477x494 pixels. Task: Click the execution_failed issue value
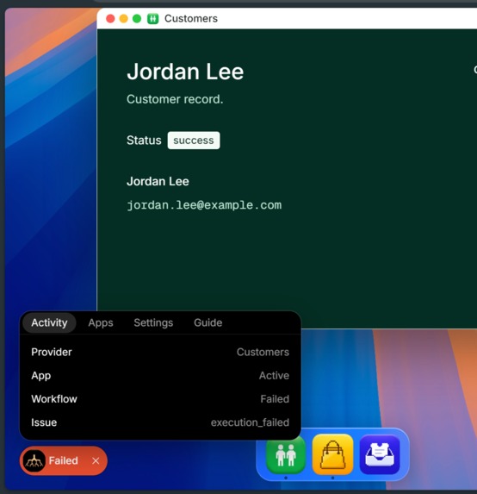click(x=250, y=422)
